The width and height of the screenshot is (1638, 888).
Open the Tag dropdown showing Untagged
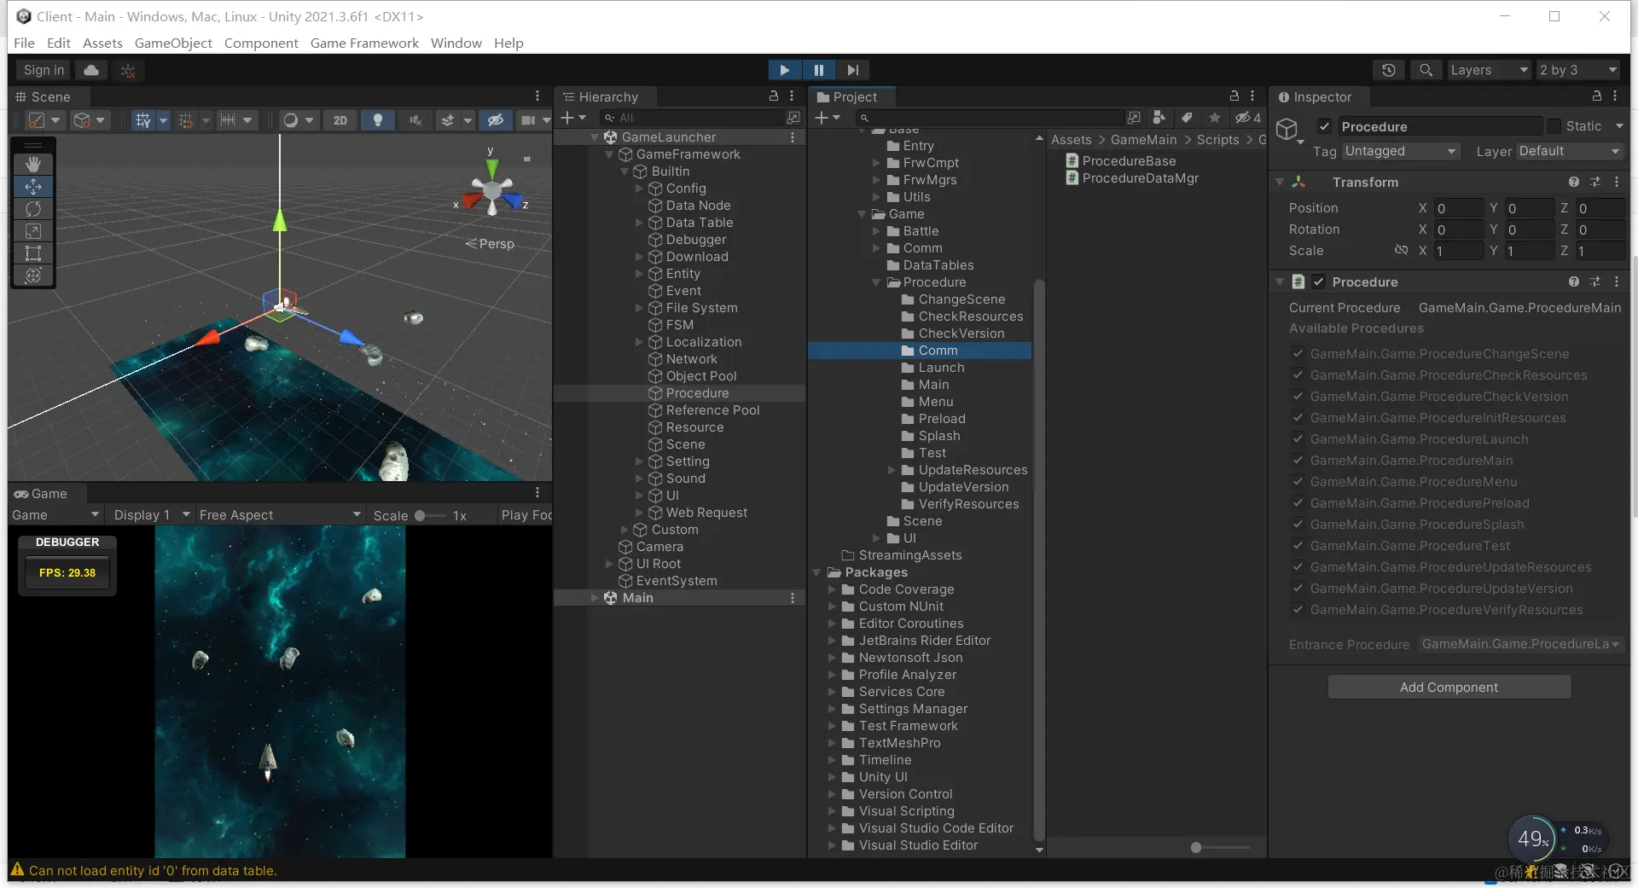pos(1400,151)
